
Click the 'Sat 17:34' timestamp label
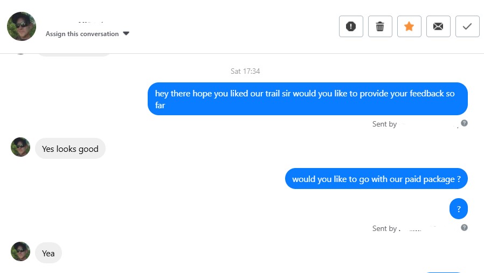pyautogui.click(x=245, y=71)
